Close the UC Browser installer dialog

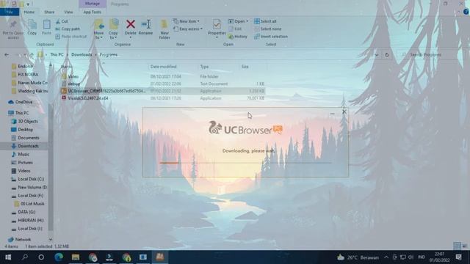(x=344, y=111)
